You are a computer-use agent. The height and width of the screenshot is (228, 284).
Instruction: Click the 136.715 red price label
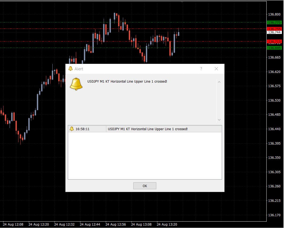[x=274, y=41]
